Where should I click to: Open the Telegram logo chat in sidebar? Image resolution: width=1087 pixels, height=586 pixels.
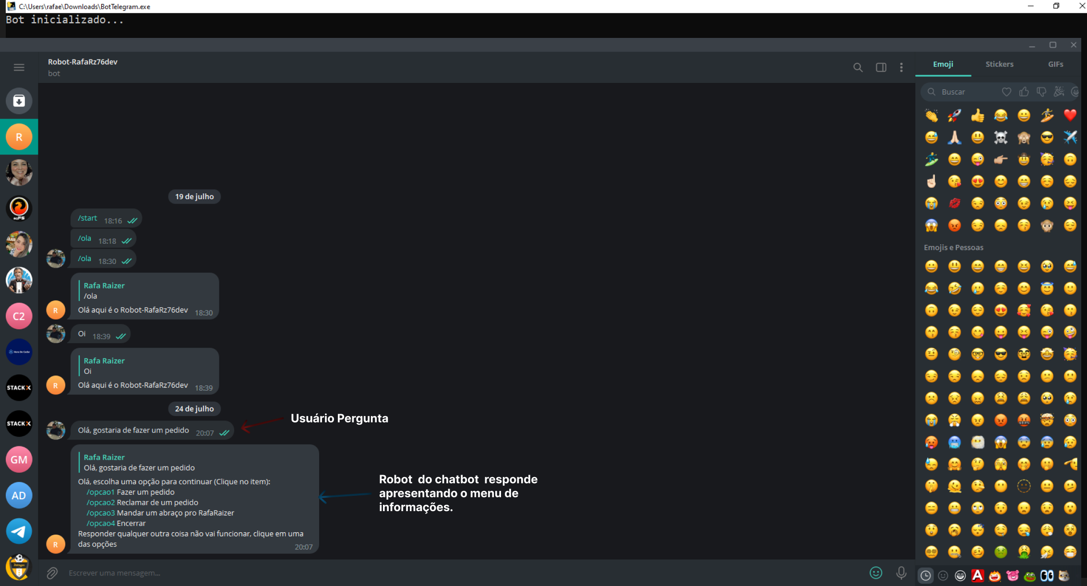19,531
